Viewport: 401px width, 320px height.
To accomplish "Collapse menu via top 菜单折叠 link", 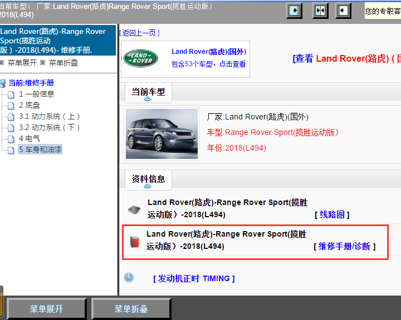I will [63, 63].
